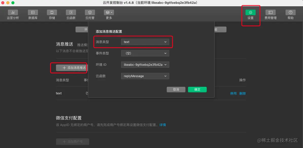The height and width of the screenshot is (148, 303).
Task: Open the 云托管 cloud hosting icon
Action: coord(90,13)
